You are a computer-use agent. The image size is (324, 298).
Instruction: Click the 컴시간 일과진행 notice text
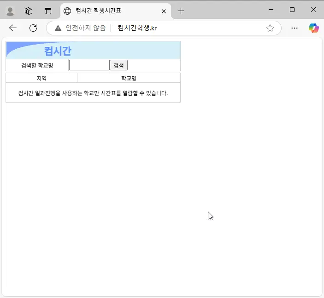[x=93, y=93]
